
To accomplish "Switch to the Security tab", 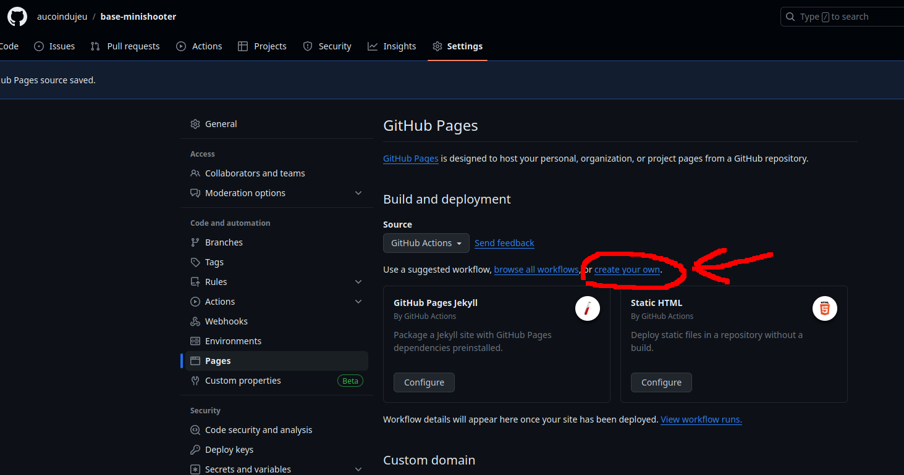I will 327,46.
